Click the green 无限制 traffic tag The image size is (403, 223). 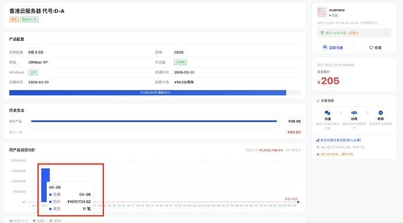tap(180, 62)
